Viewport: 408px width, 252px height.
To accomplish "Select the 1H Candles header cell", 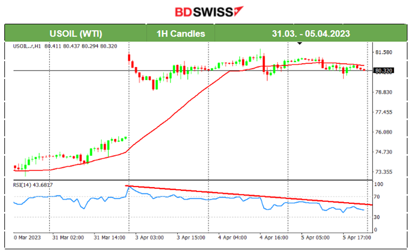I will coord(181,33).
